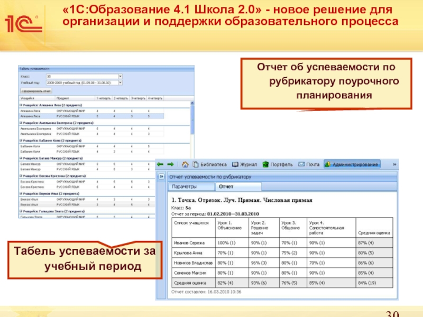423x317 pixels.
Task: Collapse the Амельхина Екатерина student group
Action: pyautogui.click(x=21, y=123)
